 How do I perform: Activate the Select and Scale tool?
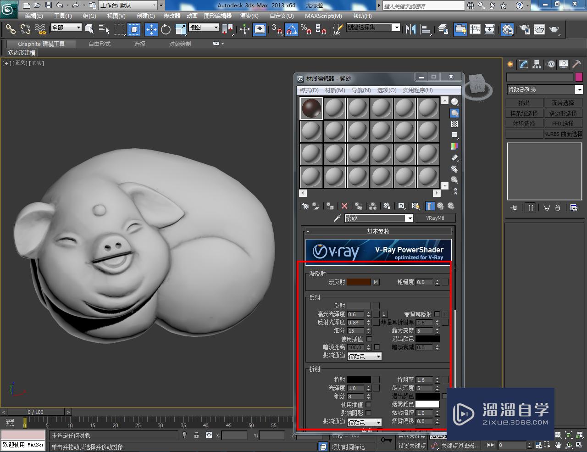point(181,29)
